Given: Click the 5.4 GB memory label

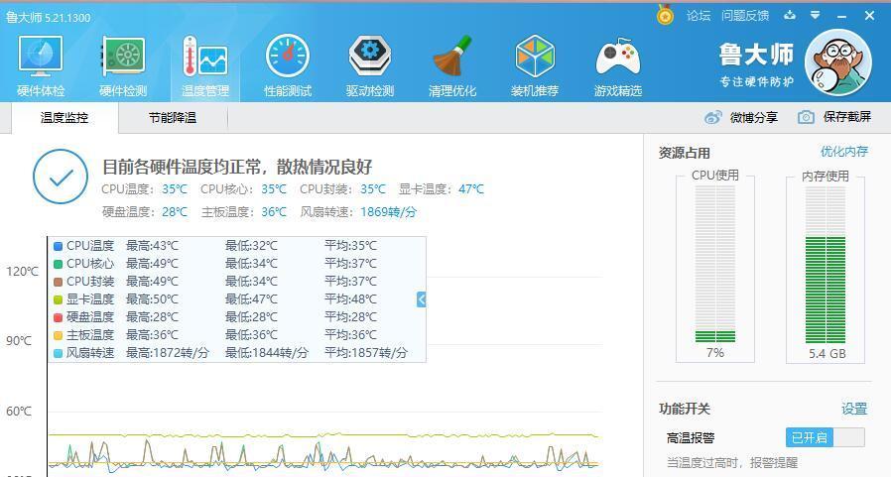Looking at the screenshot, I should point(827,353).
